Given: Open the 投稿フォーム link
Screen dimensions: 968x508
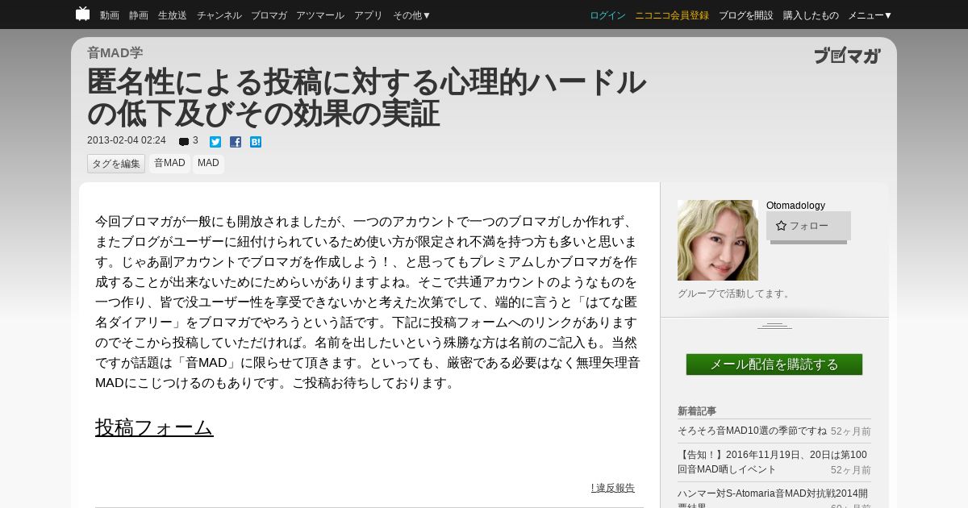Looking at the screenshot, I should (x=154, y=427).
